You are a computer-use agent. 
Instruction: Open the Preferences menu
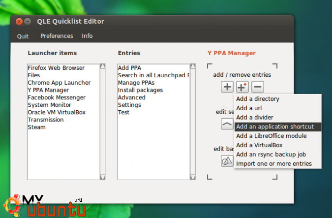point(57,36)
